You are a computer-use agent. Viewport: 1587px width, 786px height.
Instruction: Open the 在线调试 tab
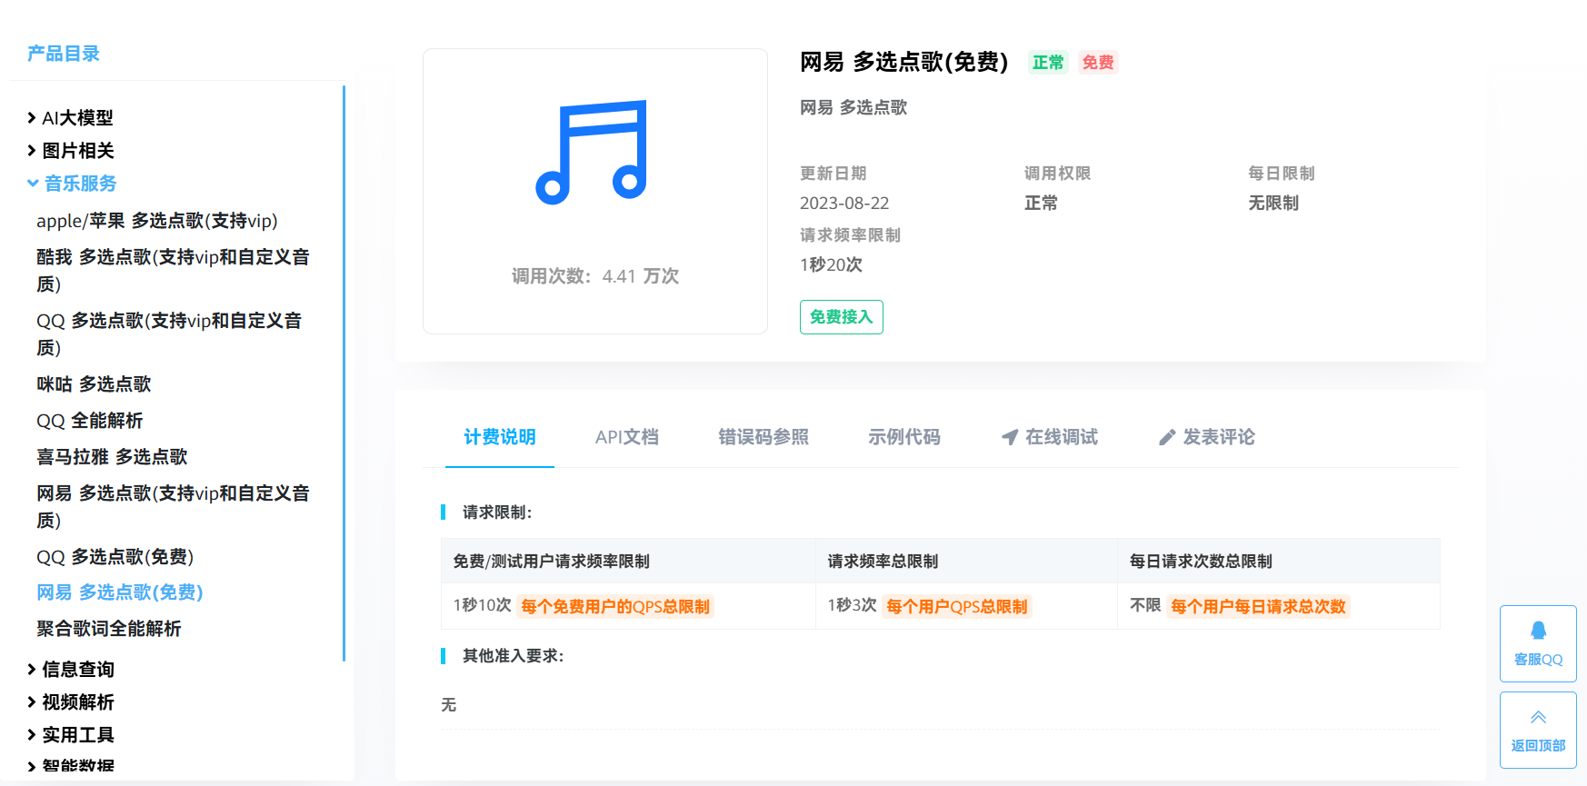pyautogui.click(x=1050, y=437)
